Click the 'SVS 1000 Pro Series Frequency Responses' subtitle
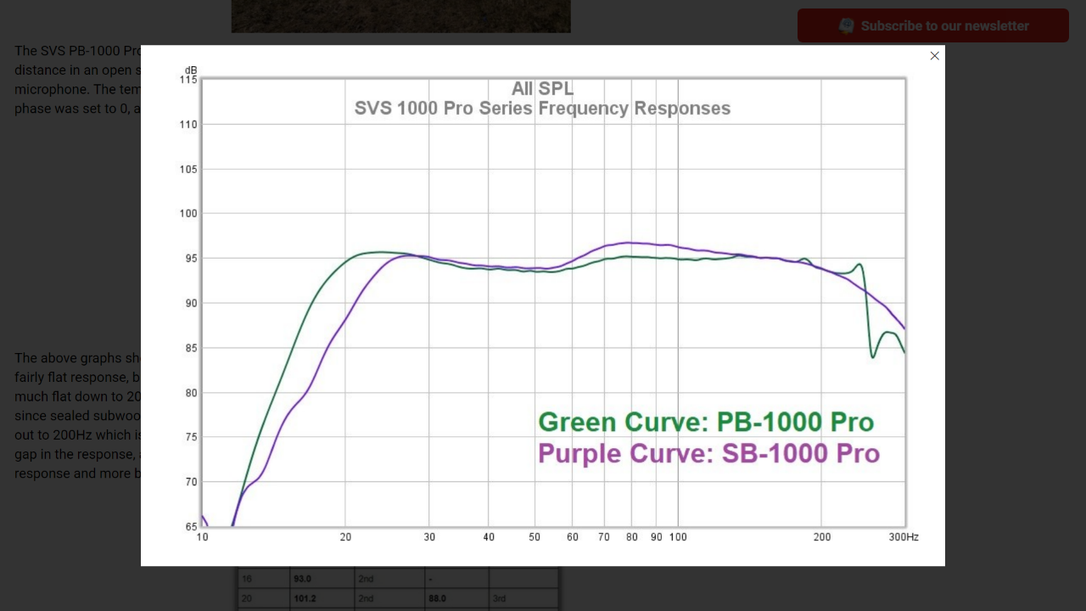This screenshot has height=611, width=1086. coord(542,109)
